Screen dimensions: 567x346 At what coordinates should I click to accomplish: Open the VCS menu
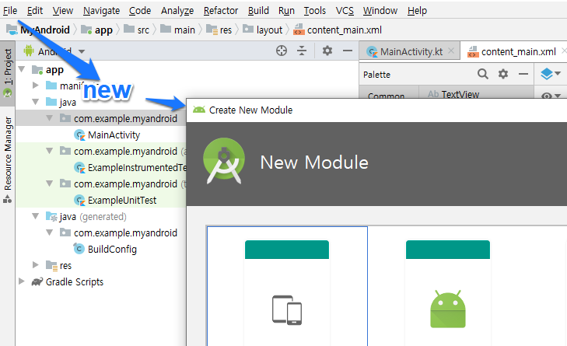pyautogui.click(x=345, y=11)
